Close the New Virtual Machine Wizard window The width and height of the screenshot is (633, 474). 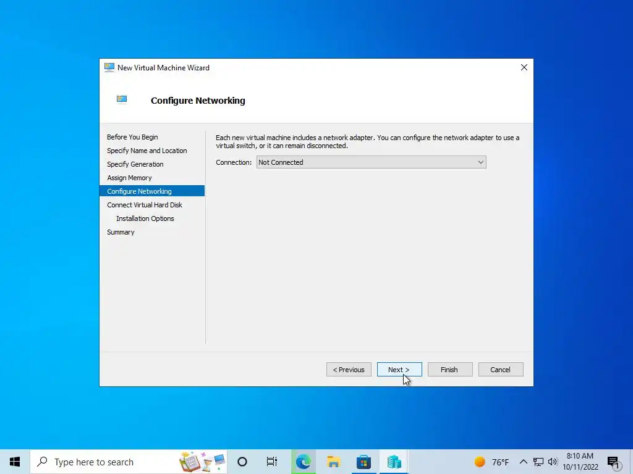tap(524, 67)
